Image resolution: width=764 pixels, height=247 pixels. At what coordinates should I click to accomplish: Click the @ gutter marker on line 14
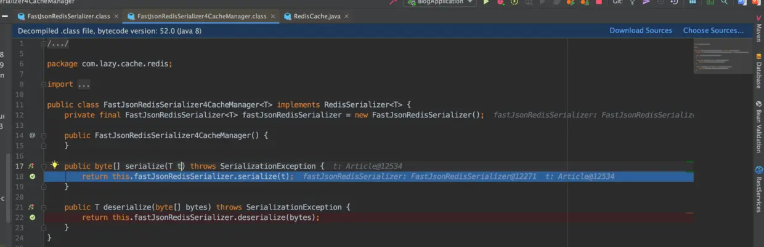[33, 135]
